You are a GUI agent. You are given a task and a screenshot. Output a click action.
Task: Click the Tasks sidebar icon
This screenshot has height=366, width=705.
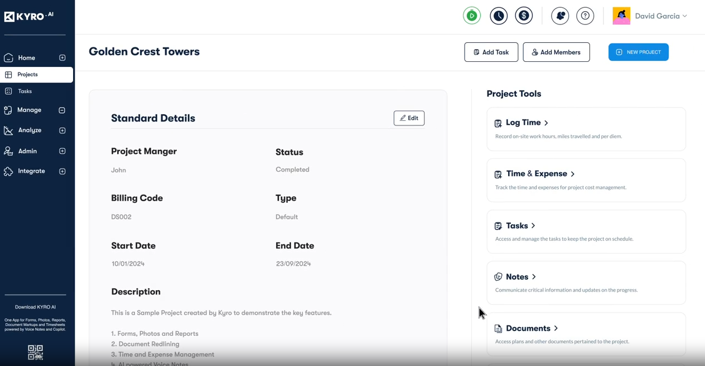[8, 91]
